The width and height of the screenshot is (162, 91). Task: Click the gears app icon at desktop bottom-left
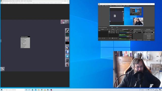(x=3, y=69)
